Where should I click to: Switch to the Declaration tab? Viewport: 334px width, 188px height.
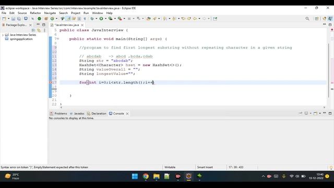97,114
